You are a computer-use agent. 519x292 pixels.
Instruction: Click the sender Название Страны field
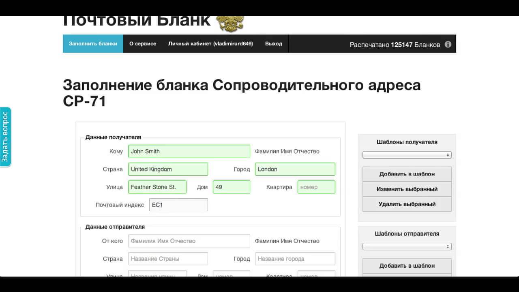[168, 259]
